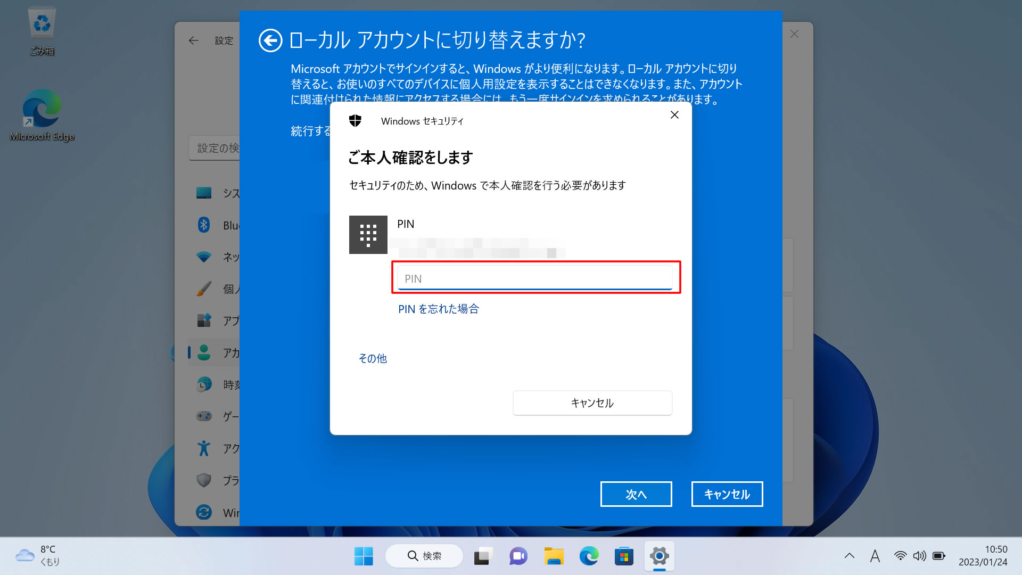This screenshot has width=1022, height=575.
Task: Open the weather widget showing 8°C
Action: click(x=37, y=556)
